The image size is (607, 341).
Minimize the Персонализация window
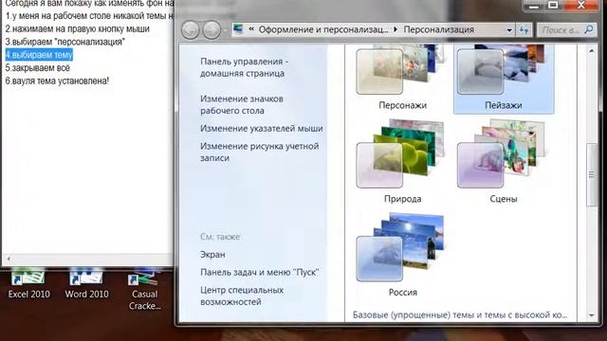click(534, 6)
